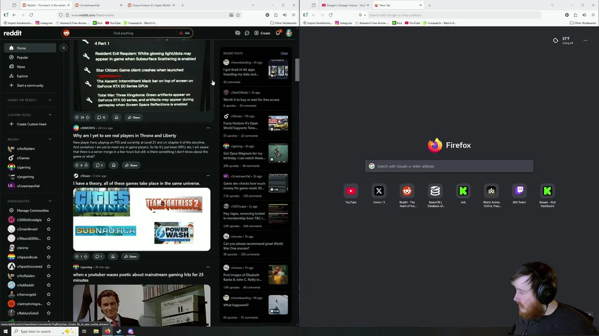Open the (64) Twitch shortcut tile
Screen dimensions: 599x336
[519, 191]
